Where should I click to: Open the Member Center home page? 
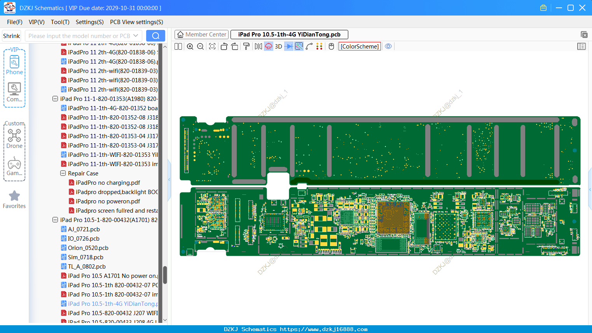(201, 35)
